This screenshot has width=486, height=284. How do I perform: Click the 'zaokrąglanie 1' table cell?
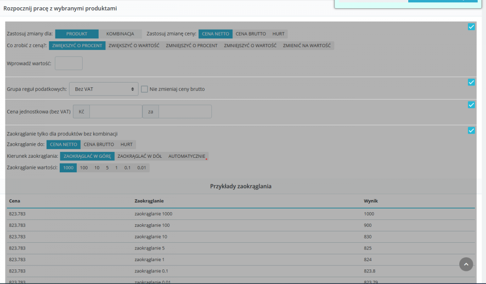click(149, 260)
